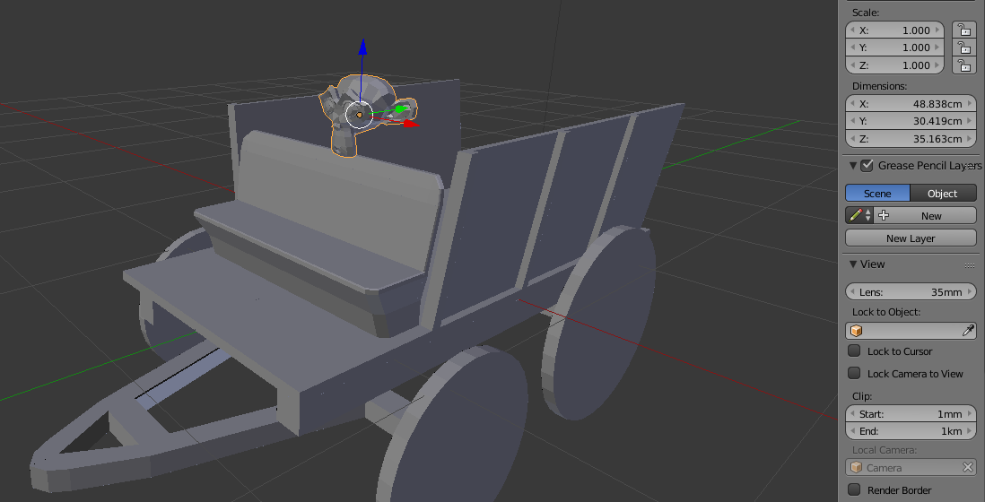Viewport: 985px width, 502px height.
Task: Click the 'Scale:' label
Action: 866,13
